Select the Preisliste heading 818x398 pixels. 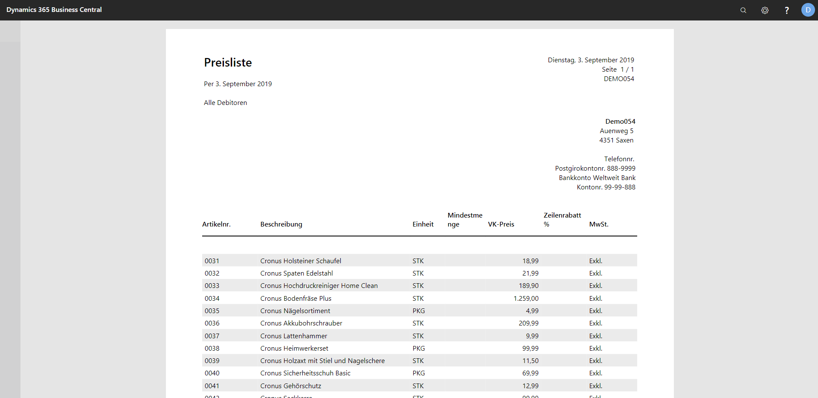(228, 62)
